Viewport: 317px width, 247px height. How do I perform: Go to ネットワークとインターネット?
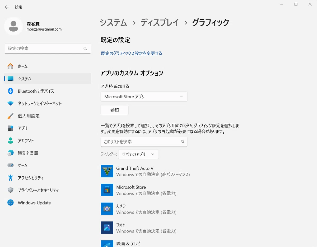[48, 104]
